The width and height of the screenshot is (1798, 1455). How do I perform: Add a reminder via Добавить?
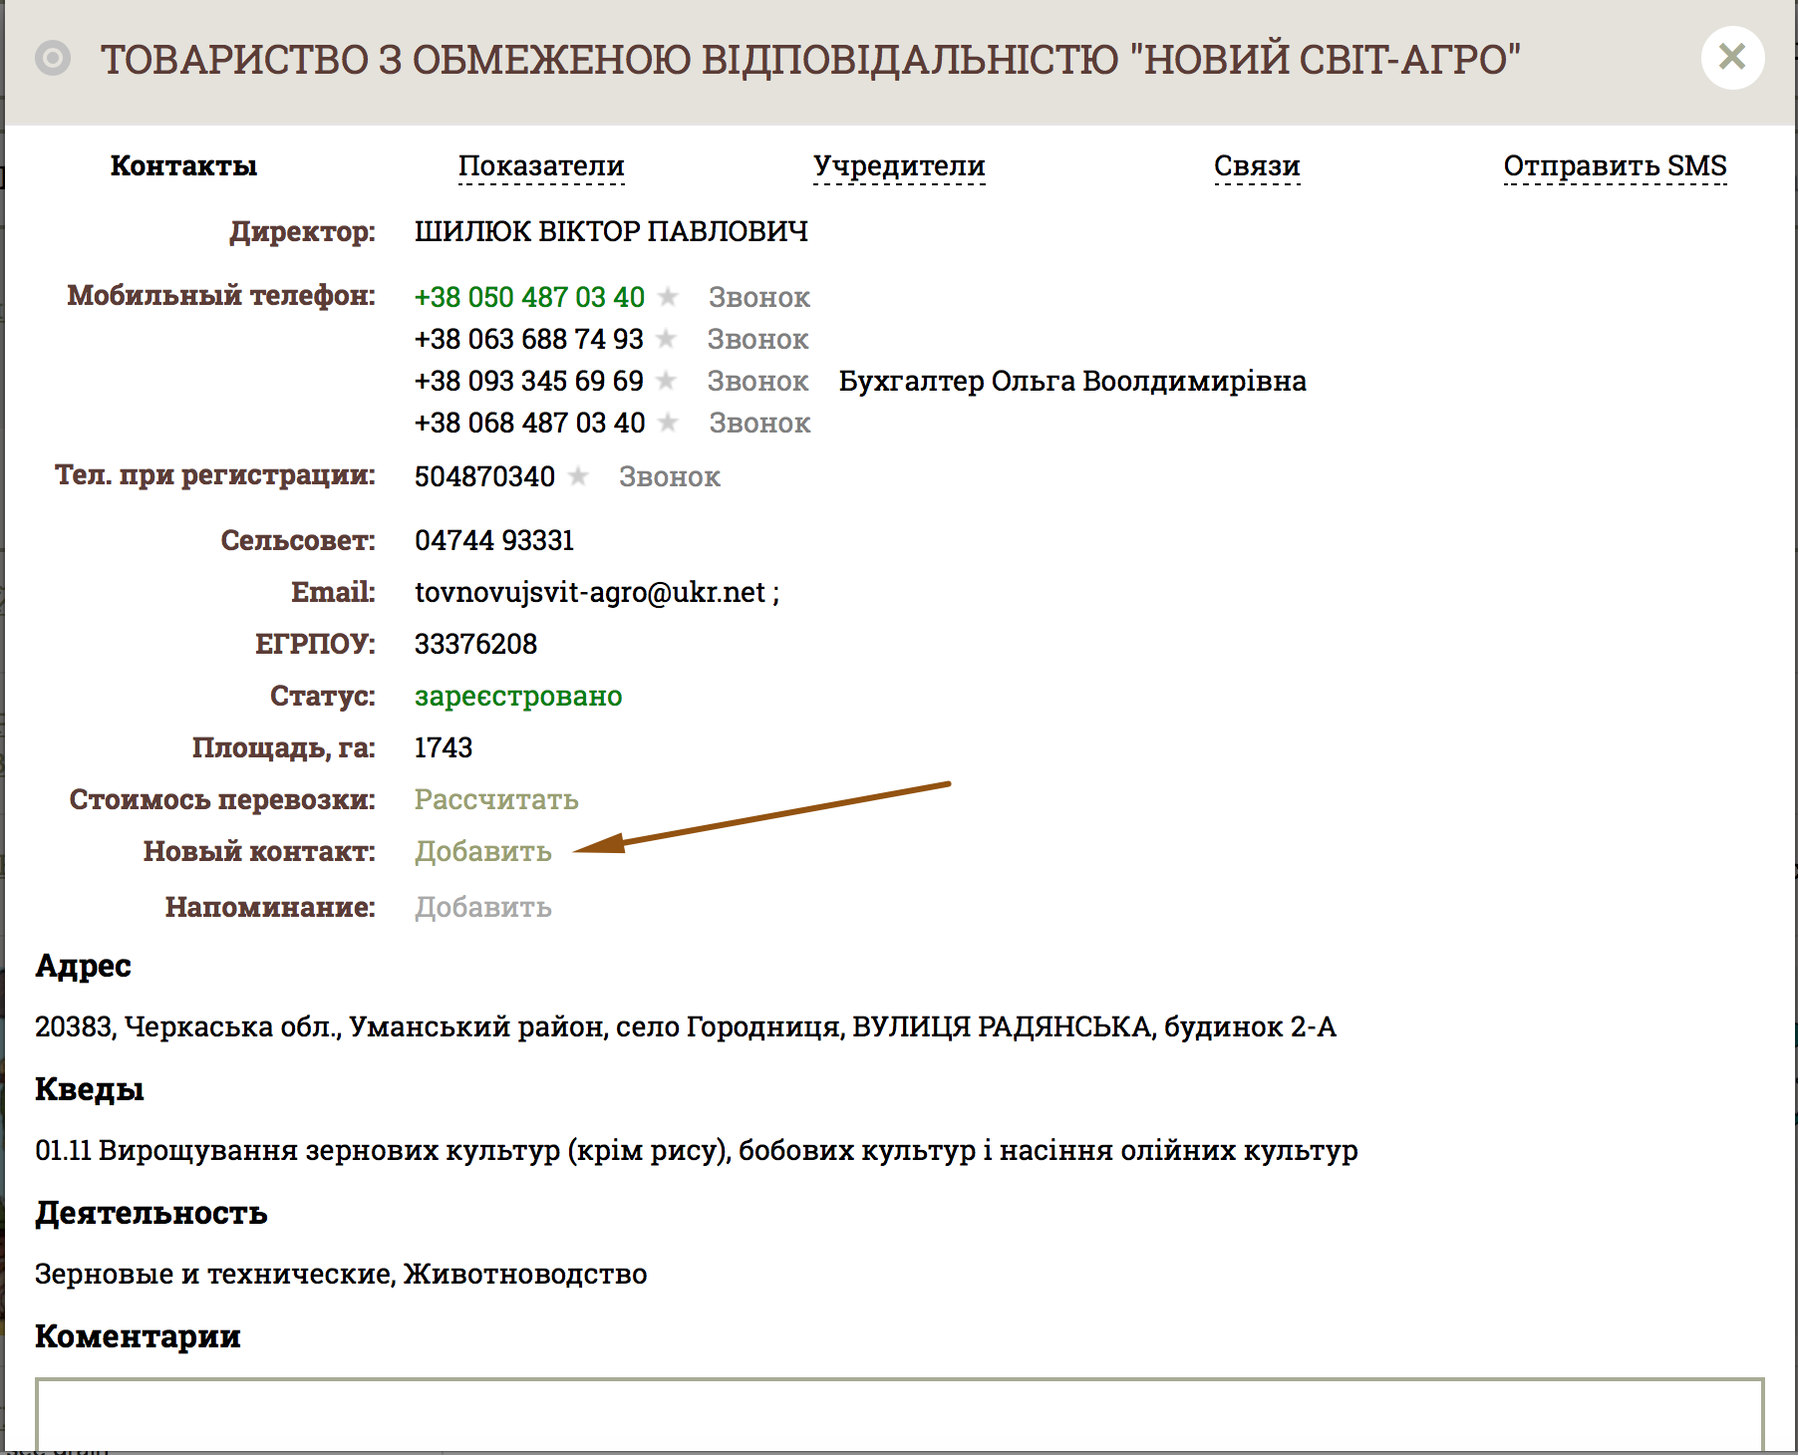(483, 907)
